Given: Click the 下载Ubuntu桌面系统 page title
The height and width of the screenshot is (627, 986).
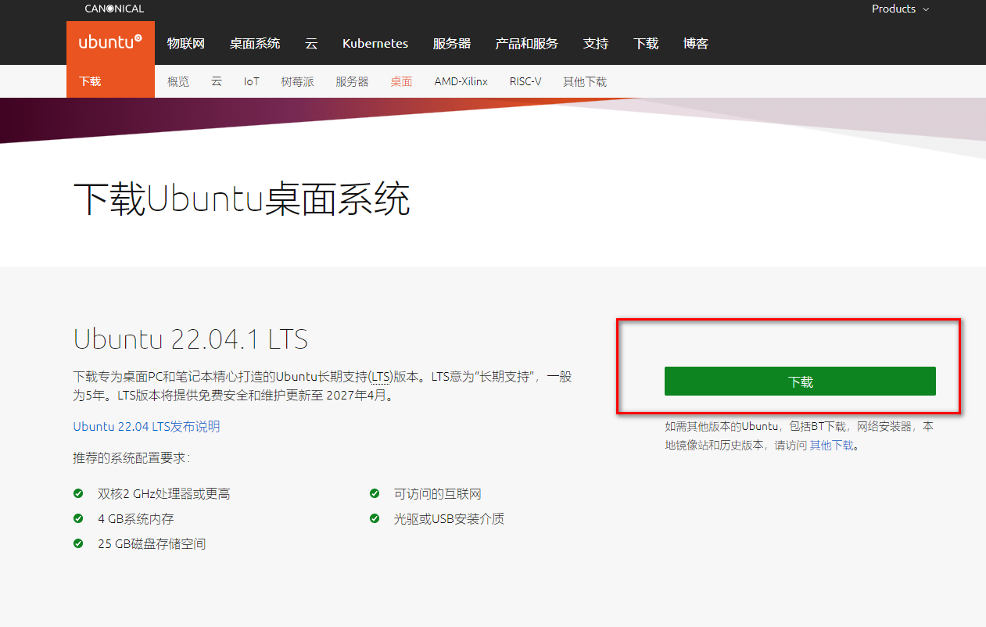Looking at the screenshot, I should tap(242, 200).
